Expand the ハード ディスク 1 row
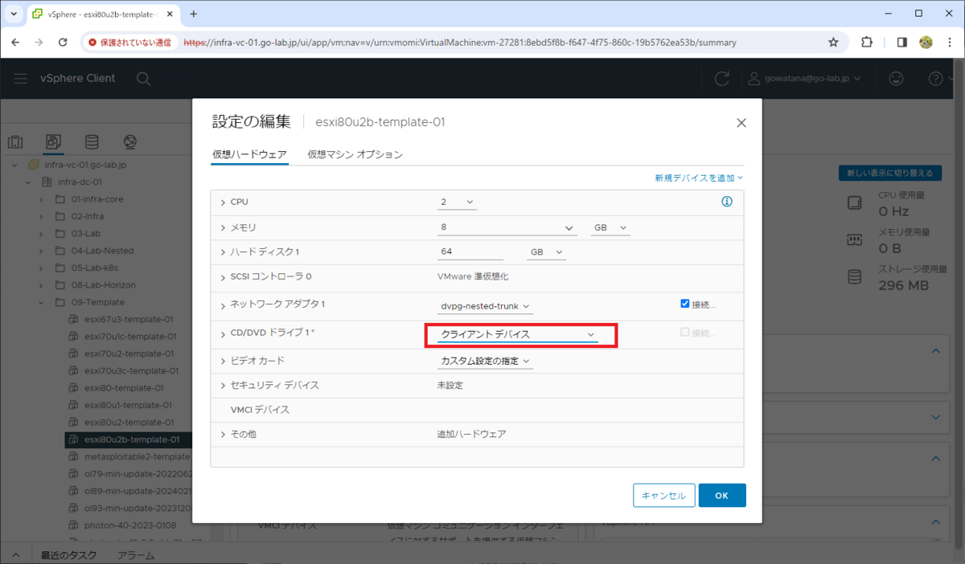 pyautogui.click(x=223, y=252)
